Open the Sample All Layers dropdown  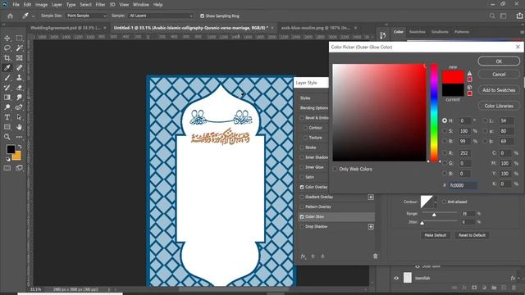point(161,16)
